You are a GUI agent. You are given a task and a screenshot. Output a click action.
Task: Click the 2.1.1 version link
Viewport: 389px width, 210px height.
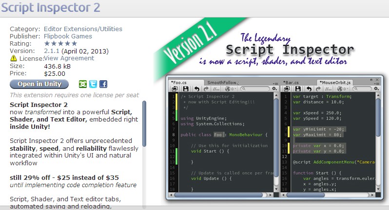click(x=52, y=51)
